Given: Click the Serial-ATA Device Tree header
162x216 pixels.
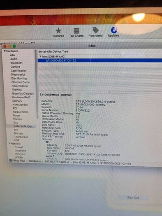Looking at the screenshot, I should (x=53, y=51).
